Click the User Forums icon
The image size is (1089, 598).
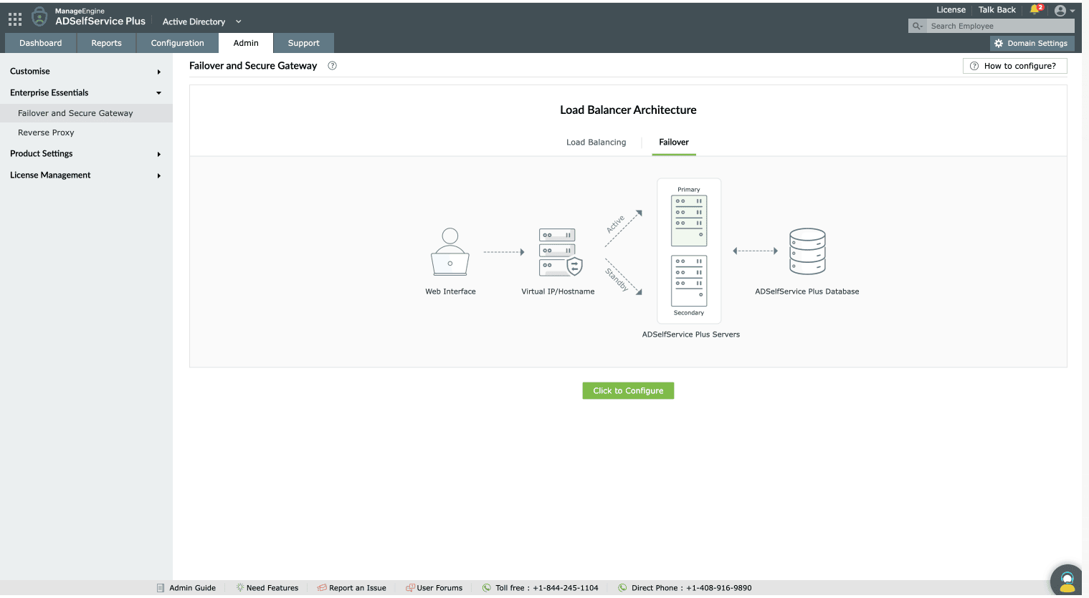click(x=410, y=588)
